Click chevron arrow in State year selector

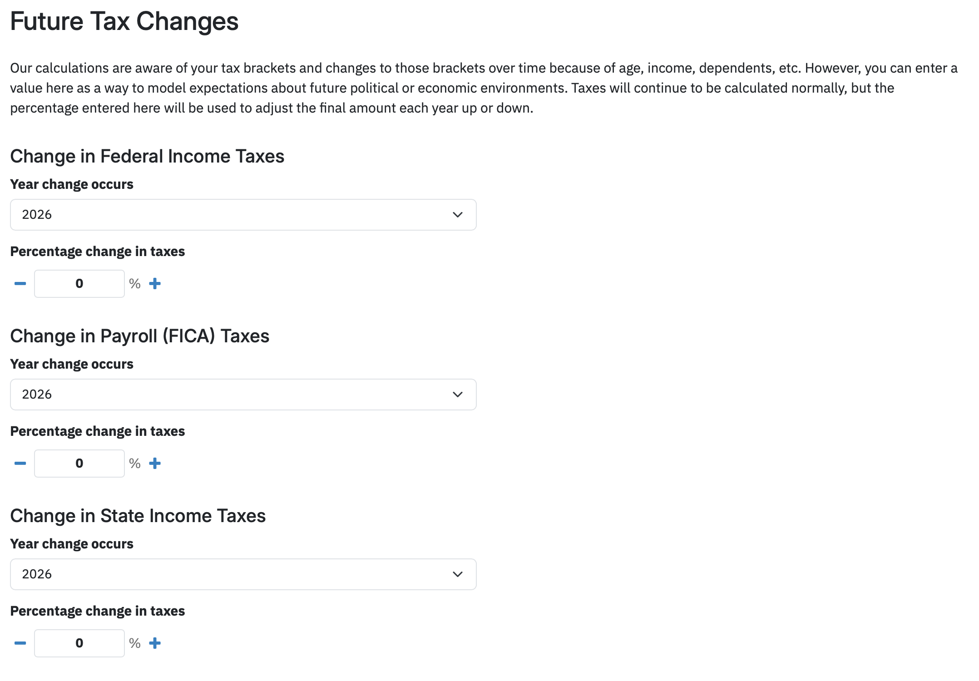point(458,574)
